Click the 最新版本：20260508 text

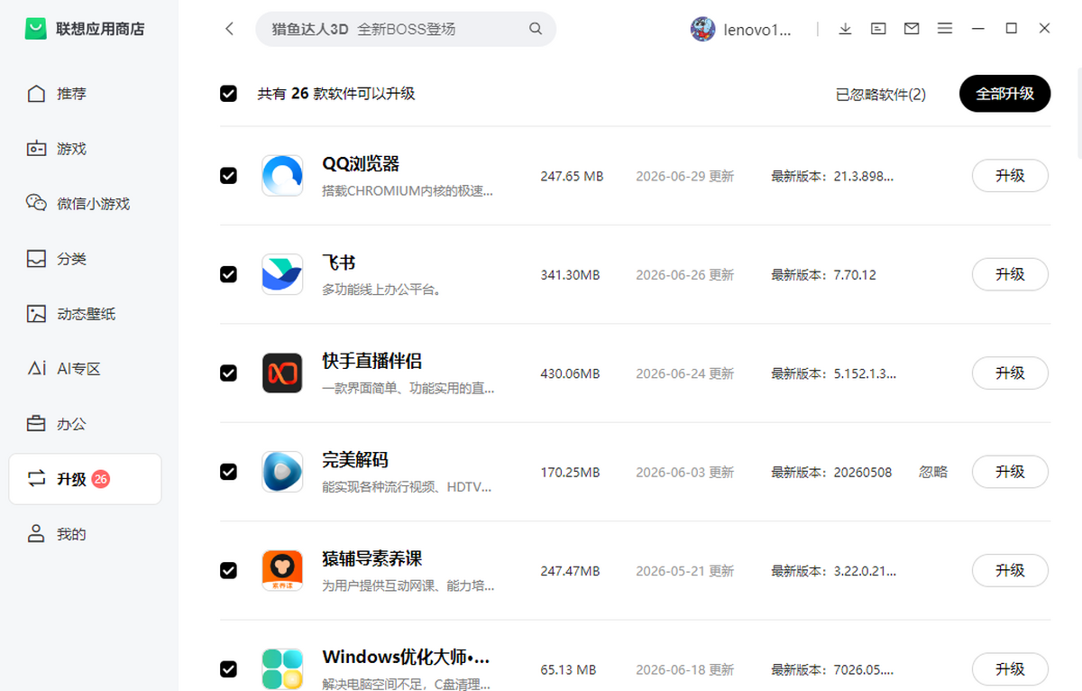831,472
